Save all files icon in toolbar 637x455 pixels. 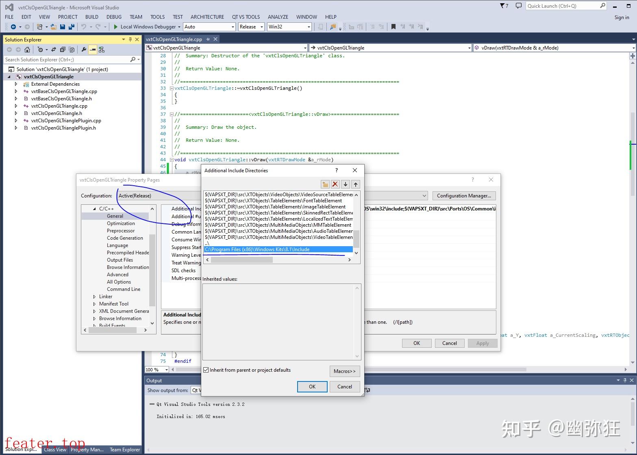click(x=71, y=26)
